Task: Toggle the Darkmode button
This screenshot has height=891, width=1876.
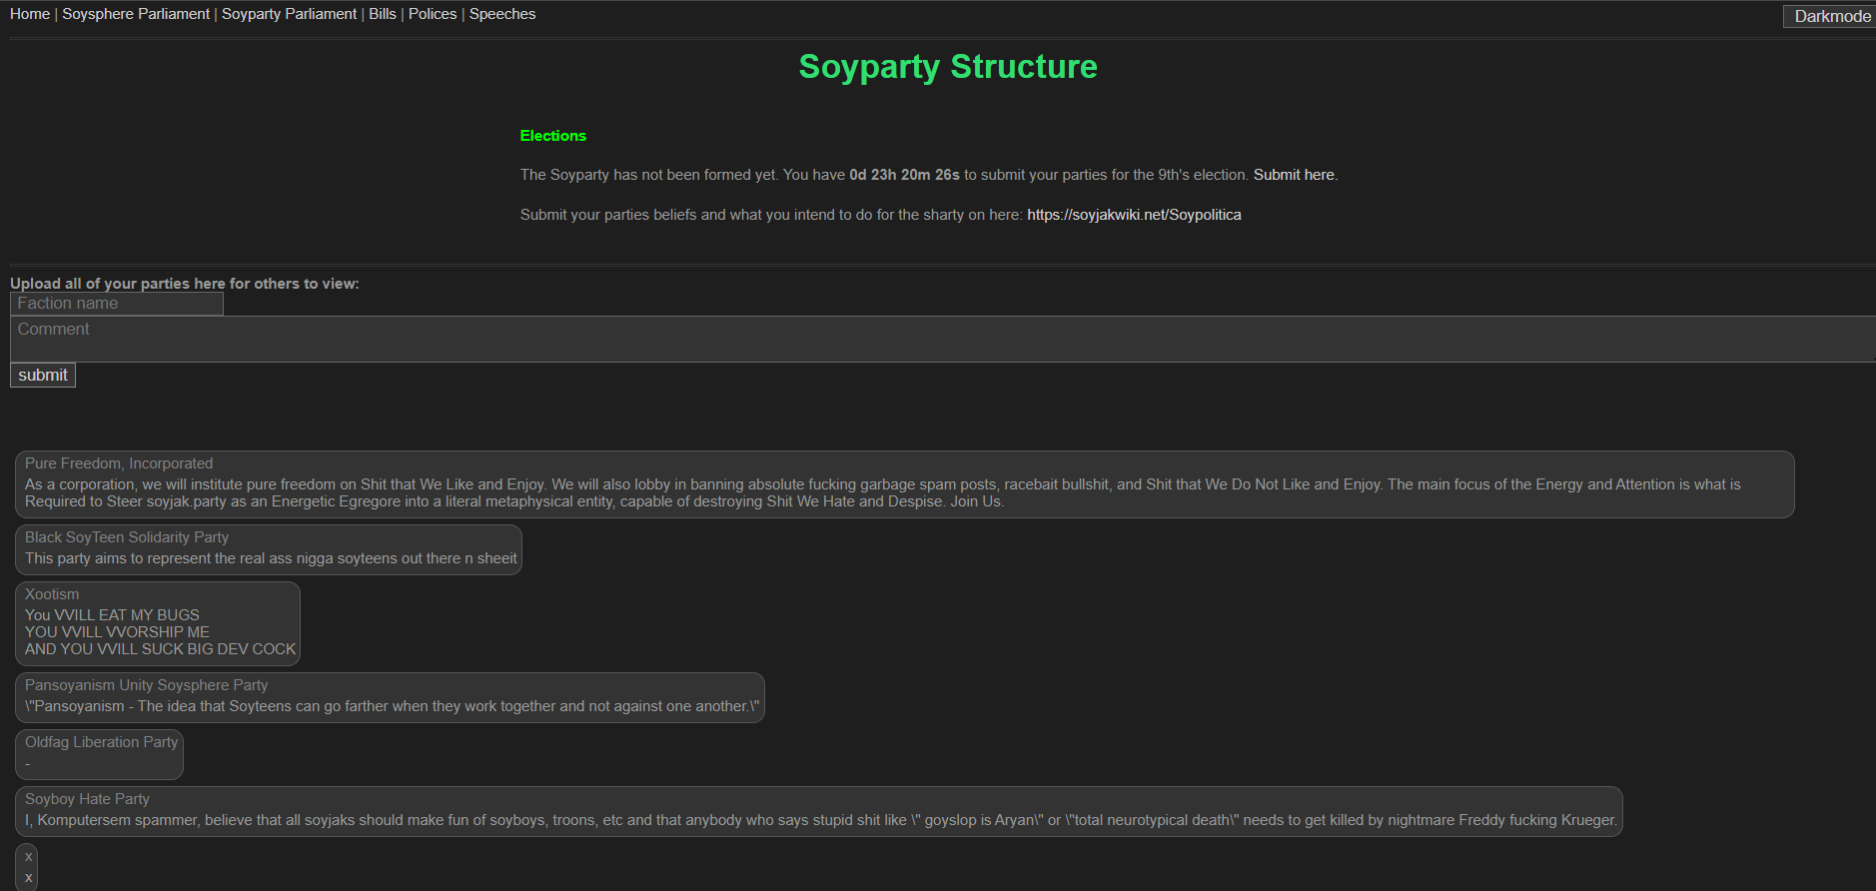Action: (x=1830, y=16)
